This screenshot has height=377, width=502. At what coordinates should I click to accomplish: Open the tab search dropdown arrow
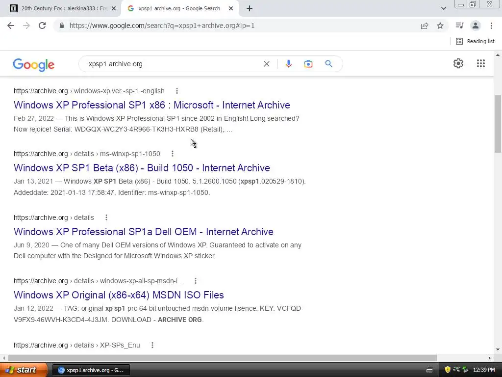[x=443, y=8]
